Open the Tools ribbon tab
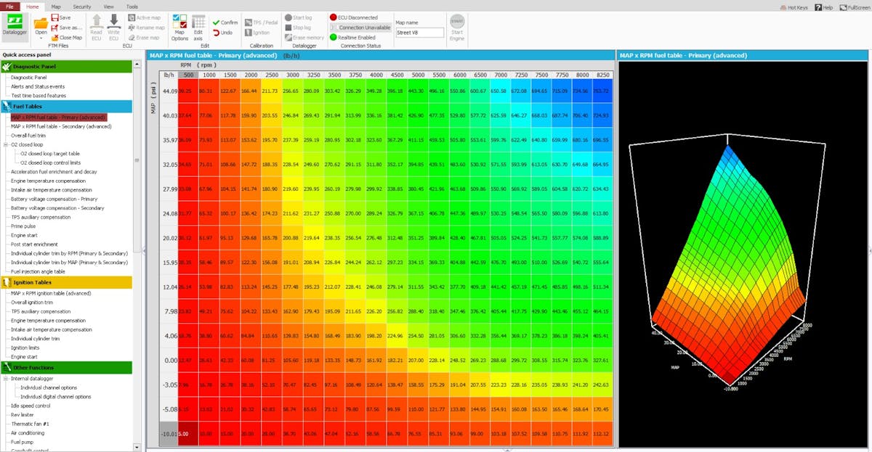 (x=132, y=7)
